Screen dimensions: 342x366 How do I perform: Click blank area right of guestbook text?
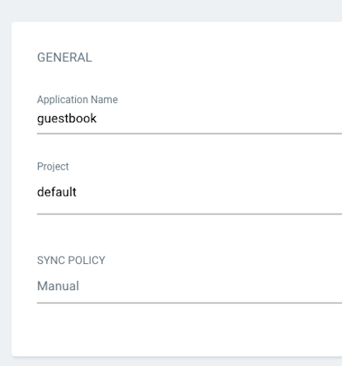[219, 119]
